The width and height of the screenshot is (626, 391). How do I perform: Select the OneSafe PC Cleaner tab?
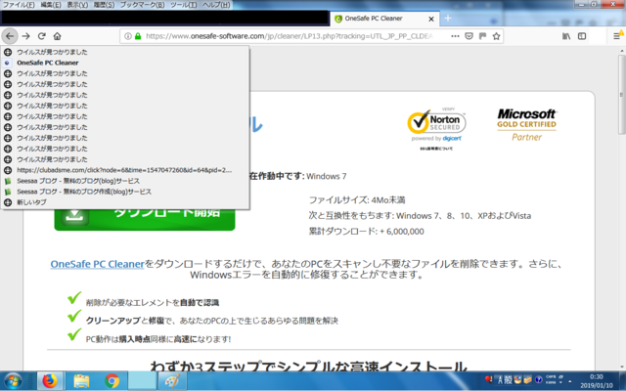point(384,19)
